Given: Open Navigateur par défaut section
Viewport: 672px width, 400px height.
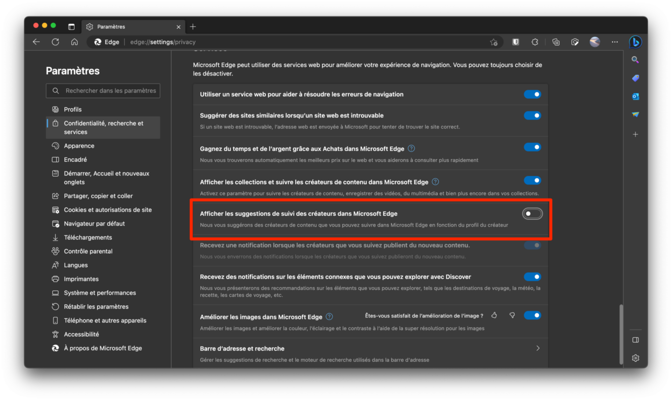Looking at the screenshot, I should [103, 224].
